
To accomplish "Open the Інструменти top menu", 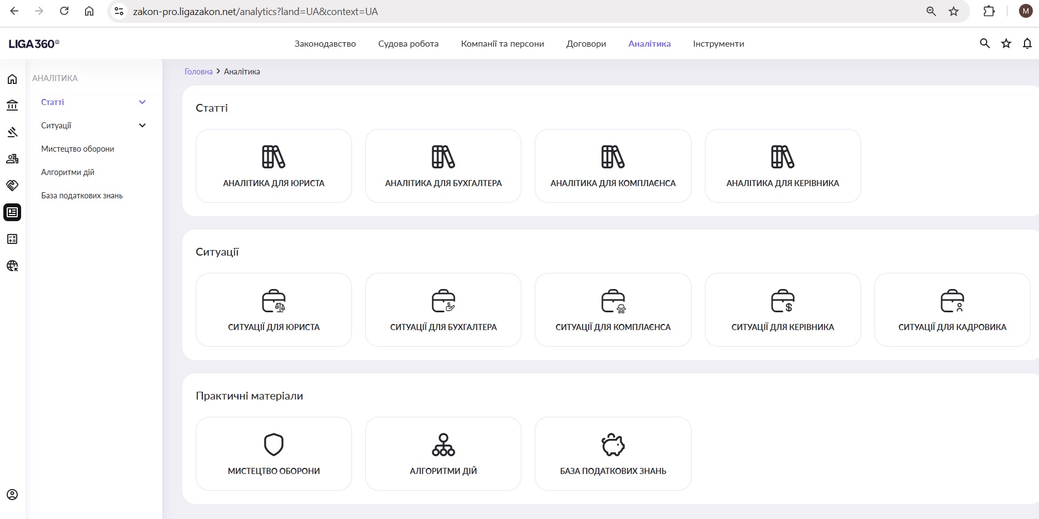I will pos(718,44).
